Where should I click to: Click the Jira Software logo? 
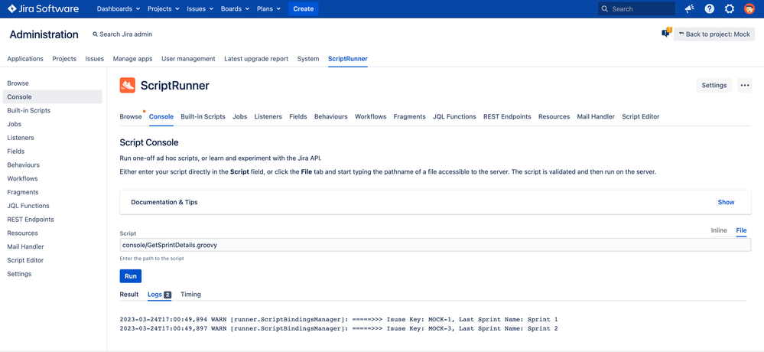[x=43, y=8]
